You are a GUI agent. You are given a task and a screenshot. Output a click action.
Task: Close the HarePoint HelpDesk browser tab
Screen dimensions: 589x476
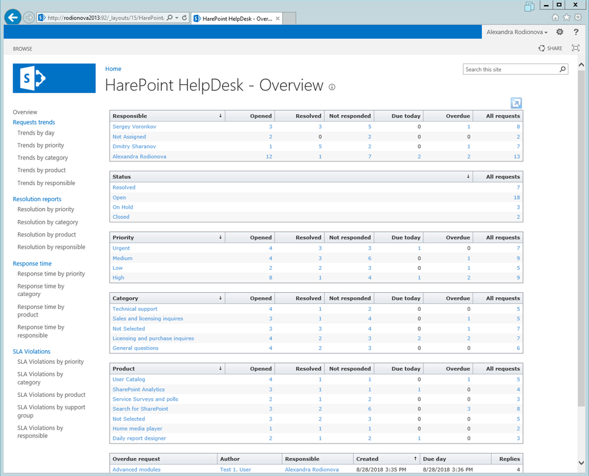click(x=278, y=19)
